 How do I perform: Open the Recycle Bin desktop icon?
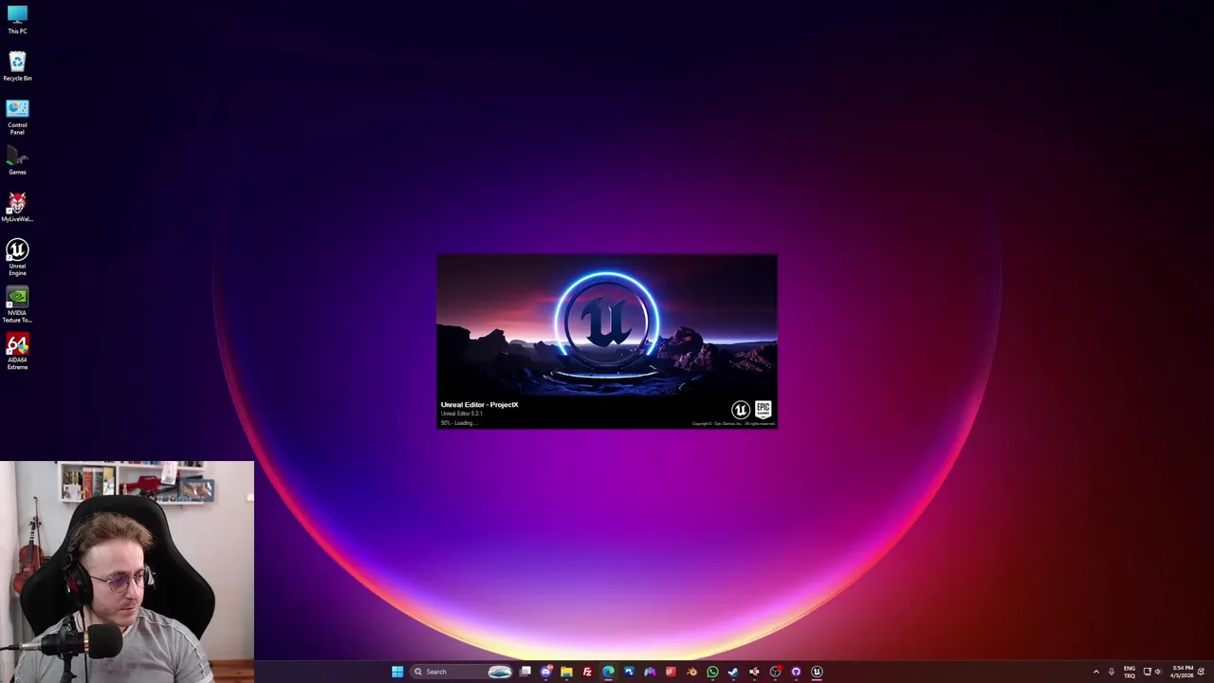click(17, 66)
